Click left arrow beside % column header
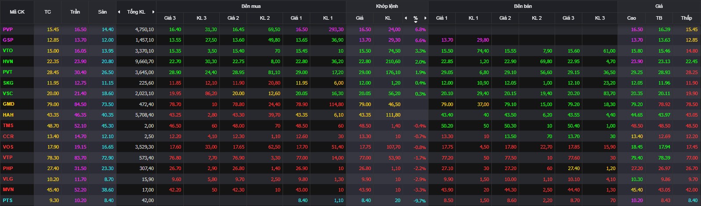 click(406, 18)
